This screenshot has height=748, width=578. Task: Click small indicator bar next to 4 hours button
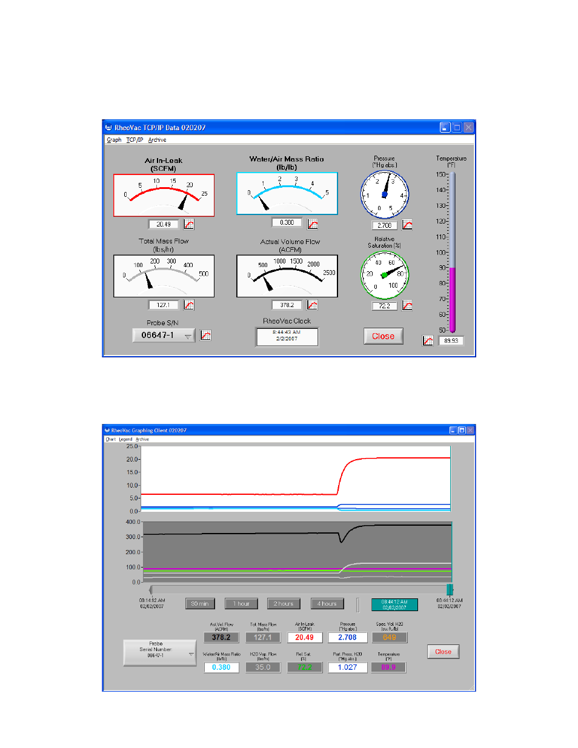coord(358,604)
